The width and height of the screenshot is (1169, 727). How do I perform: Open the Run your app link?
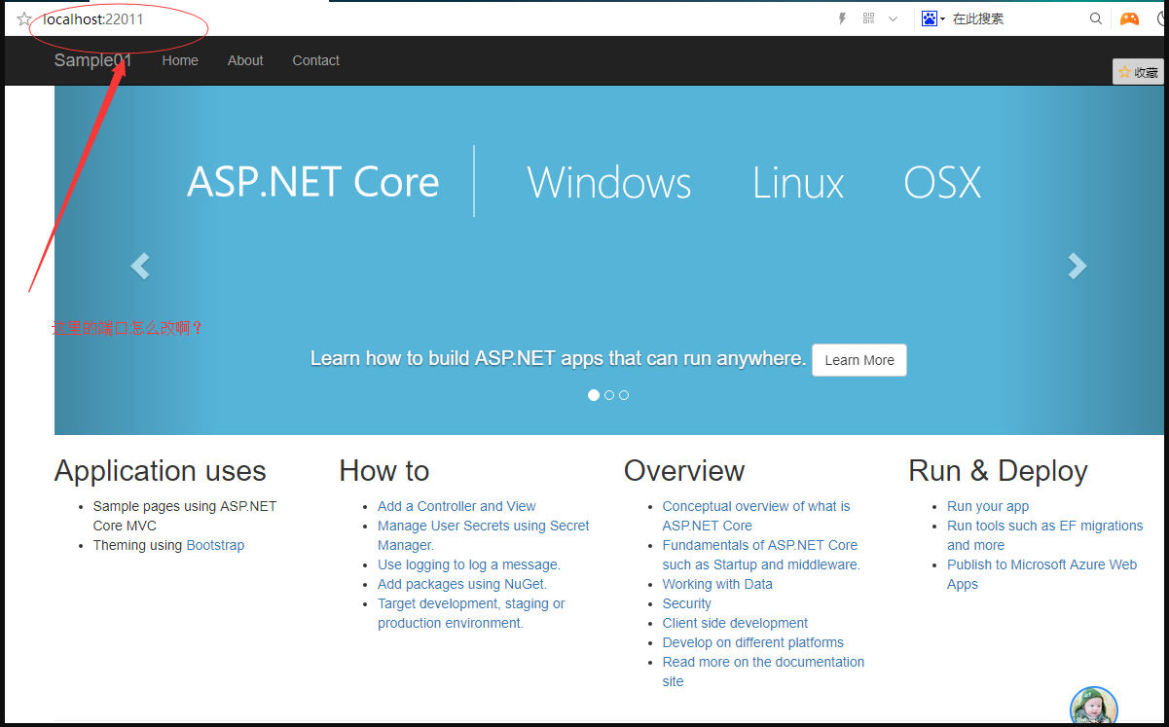pyautogui.click(x=988, y=506)
